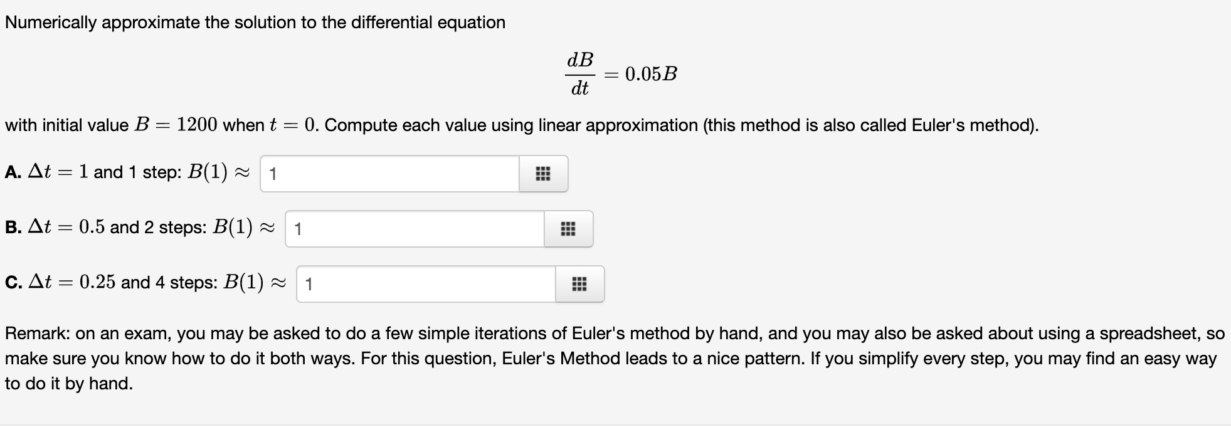Click the grid icon beside the 2-steps answer
Image resolution: width=1231 pixels, height=427 pixels.
pos(568,229)
